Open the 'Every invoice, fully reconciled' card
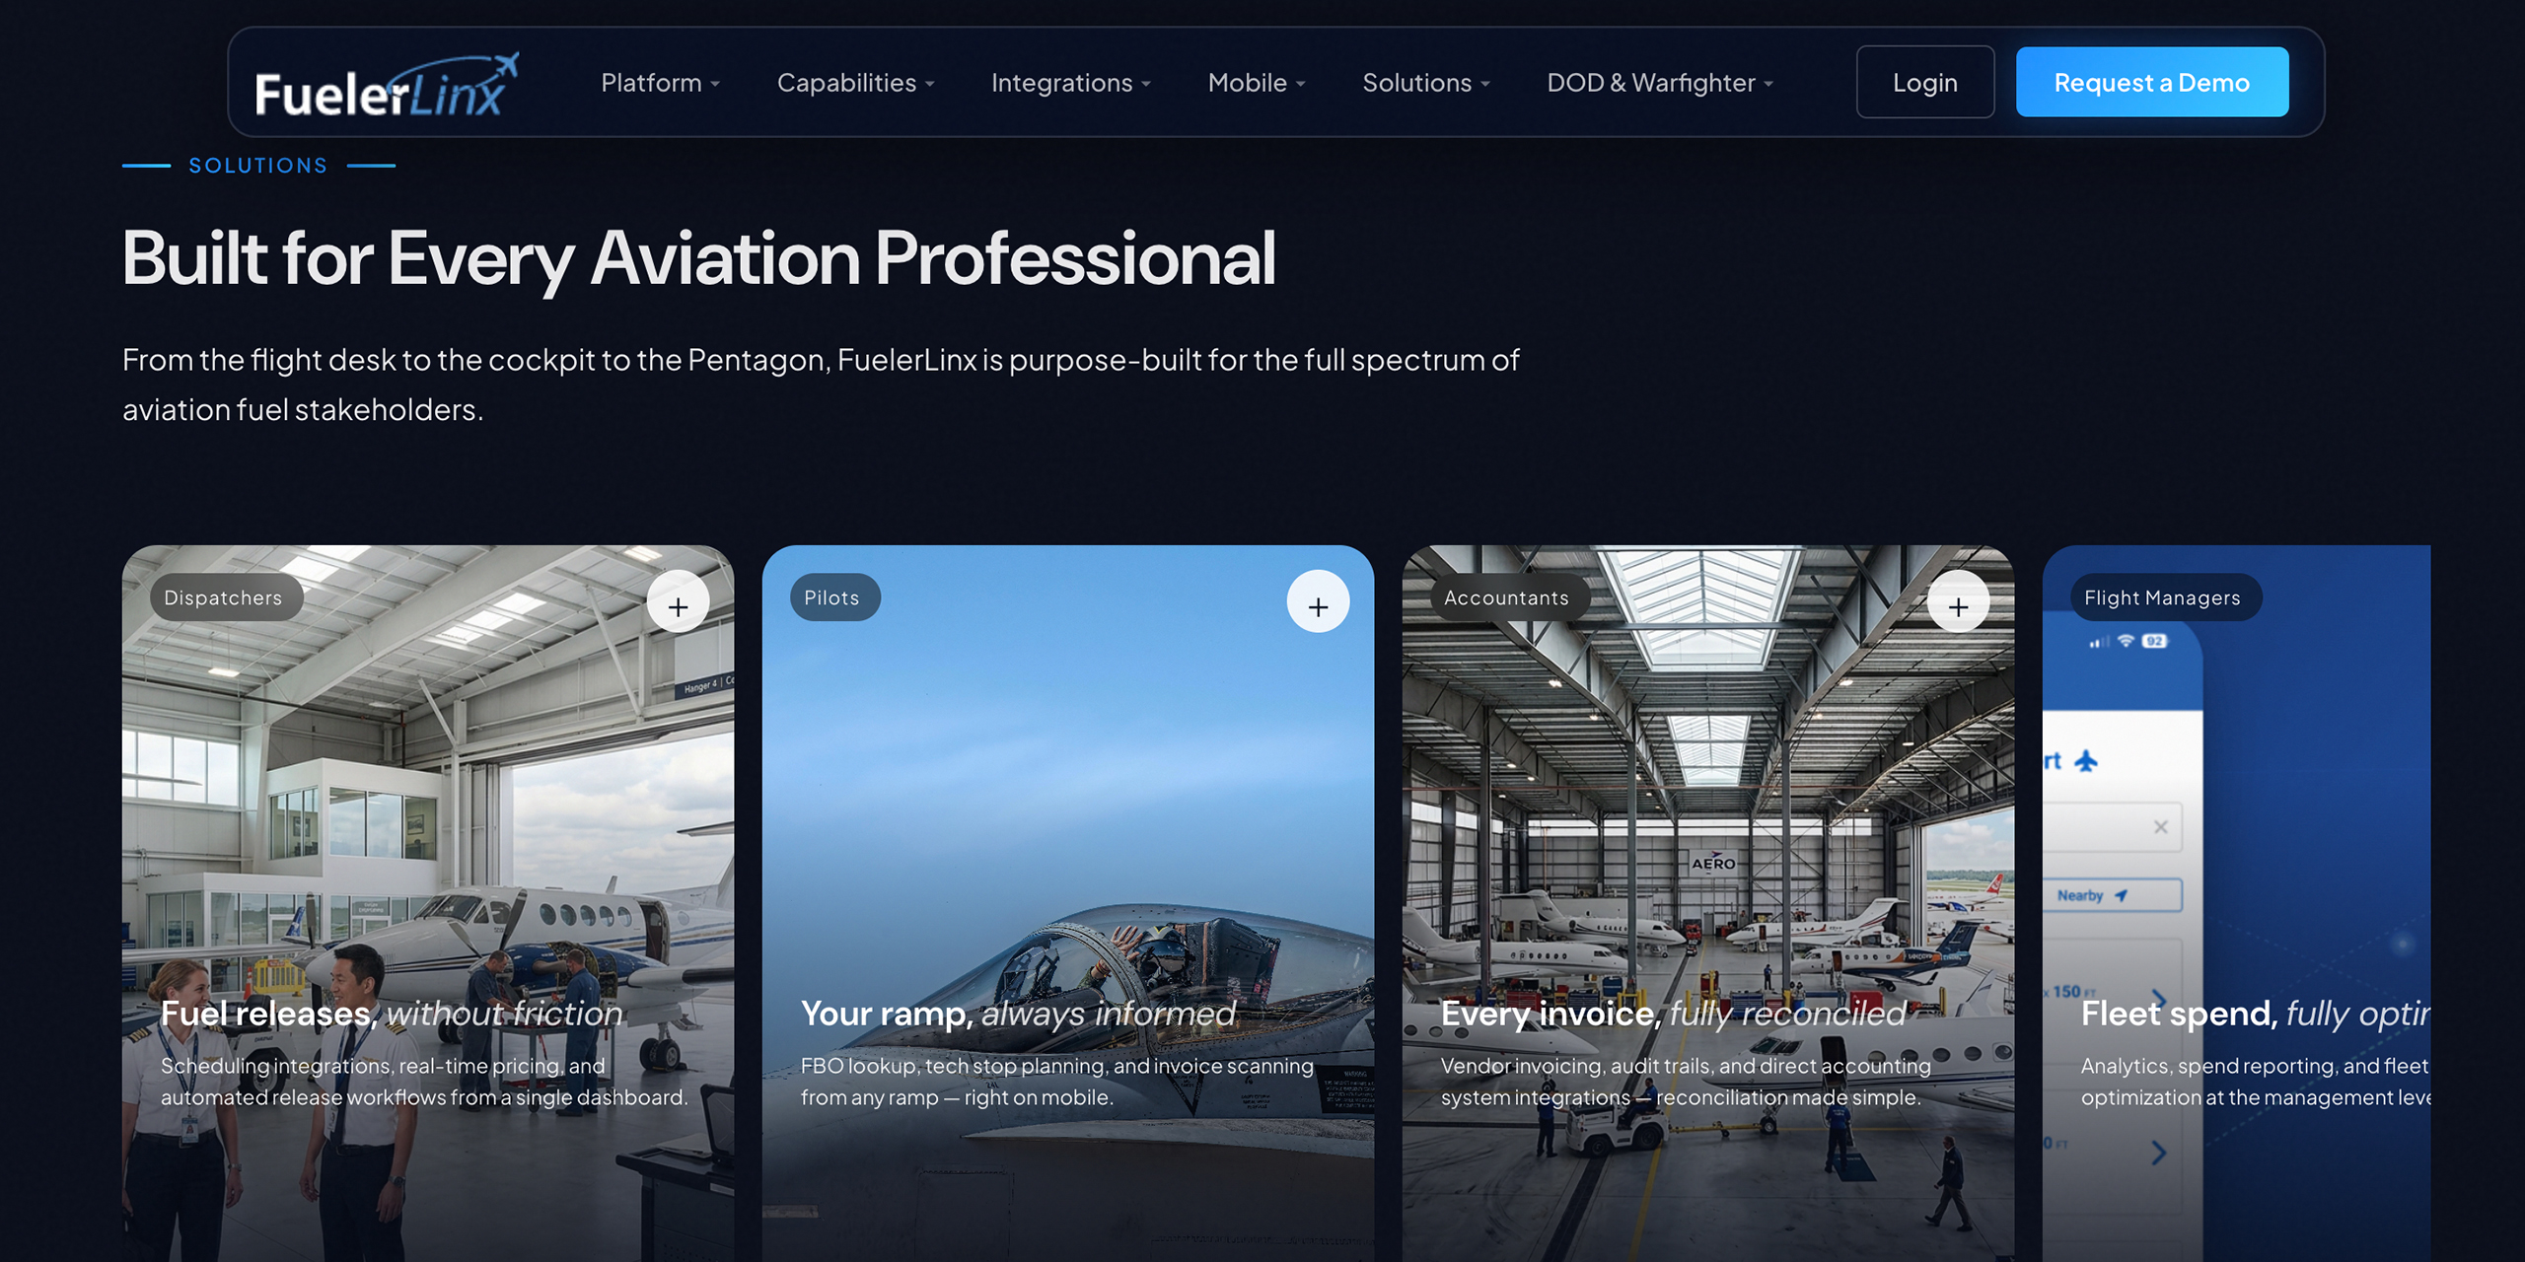Screen dimensions: 2525x1262 click(x=1707, y=903)
